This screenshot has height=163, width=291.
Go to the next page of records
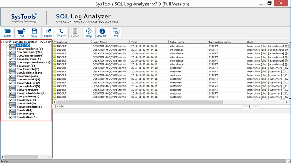point(256,106)
